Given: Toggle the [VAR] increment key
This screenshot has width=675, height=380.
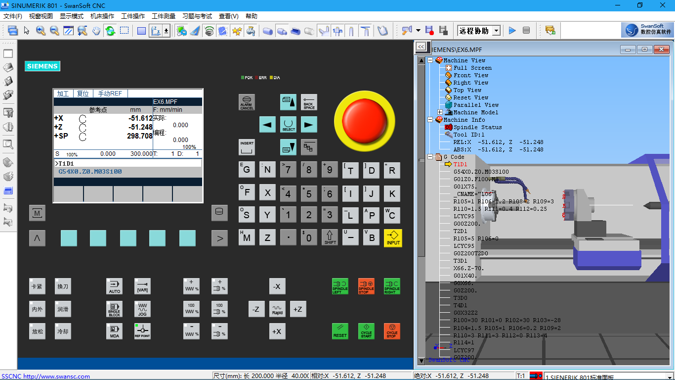Looking at the screenshot, I should click(142, 286).
